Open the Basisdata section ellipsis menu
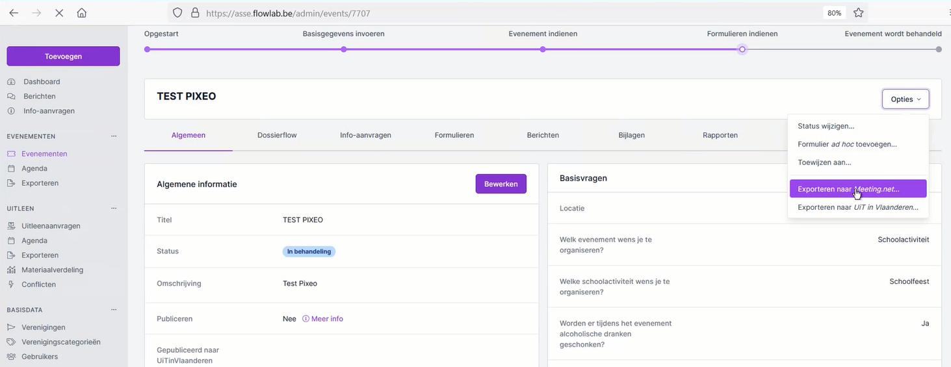951x367 pixels. tap(114, 310)
